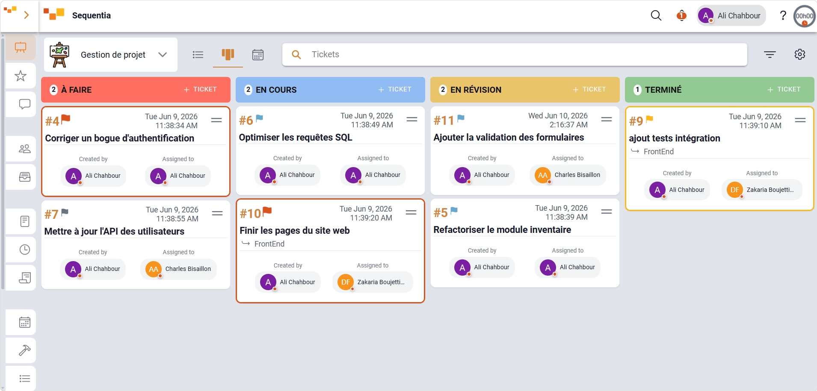Open the handle menu on ticket #11
The width and height of the screenshot is (817, 391).
(x=607, y=120)
